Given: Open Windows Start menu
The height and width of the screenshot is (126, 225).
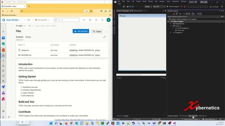Looking at the screenshot, I should (x=51, y=123).
